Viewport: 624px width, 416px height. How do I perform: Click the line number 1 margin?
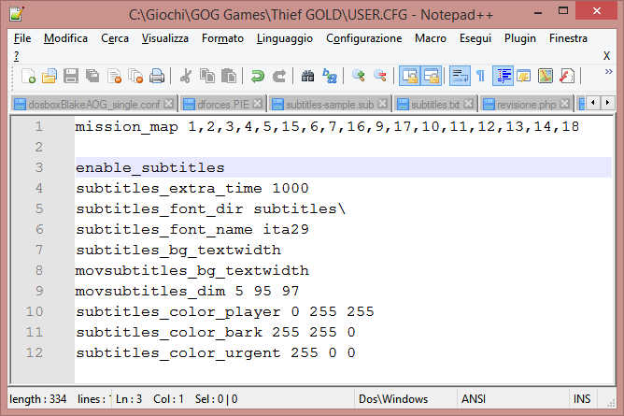[x=39, y=126]
